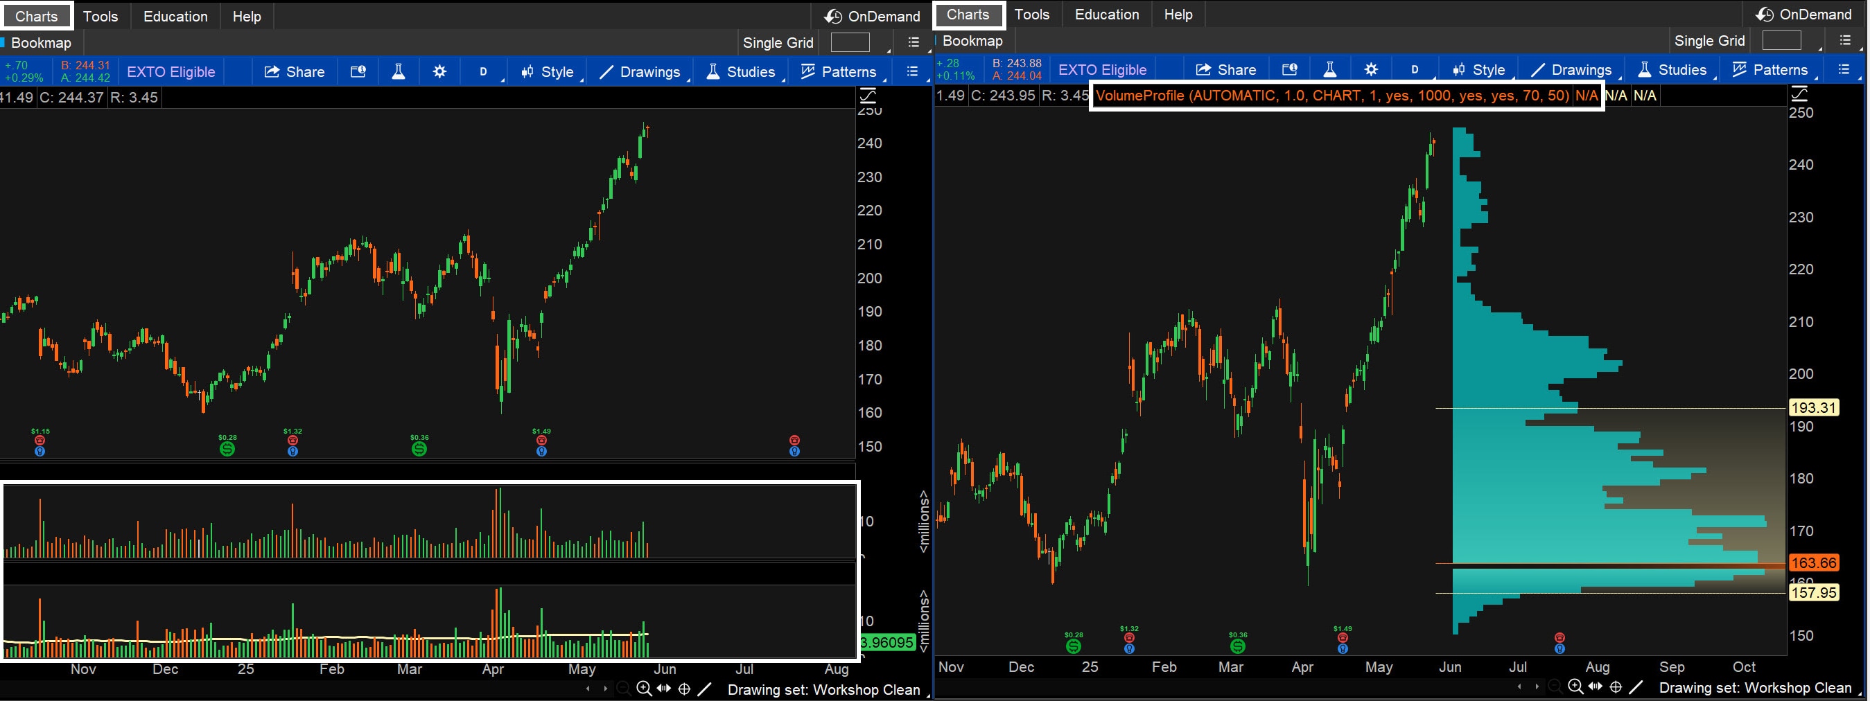Screen dimensions: 1870x701
Task: Click the beaker quick-study icon
Action: 398,71
